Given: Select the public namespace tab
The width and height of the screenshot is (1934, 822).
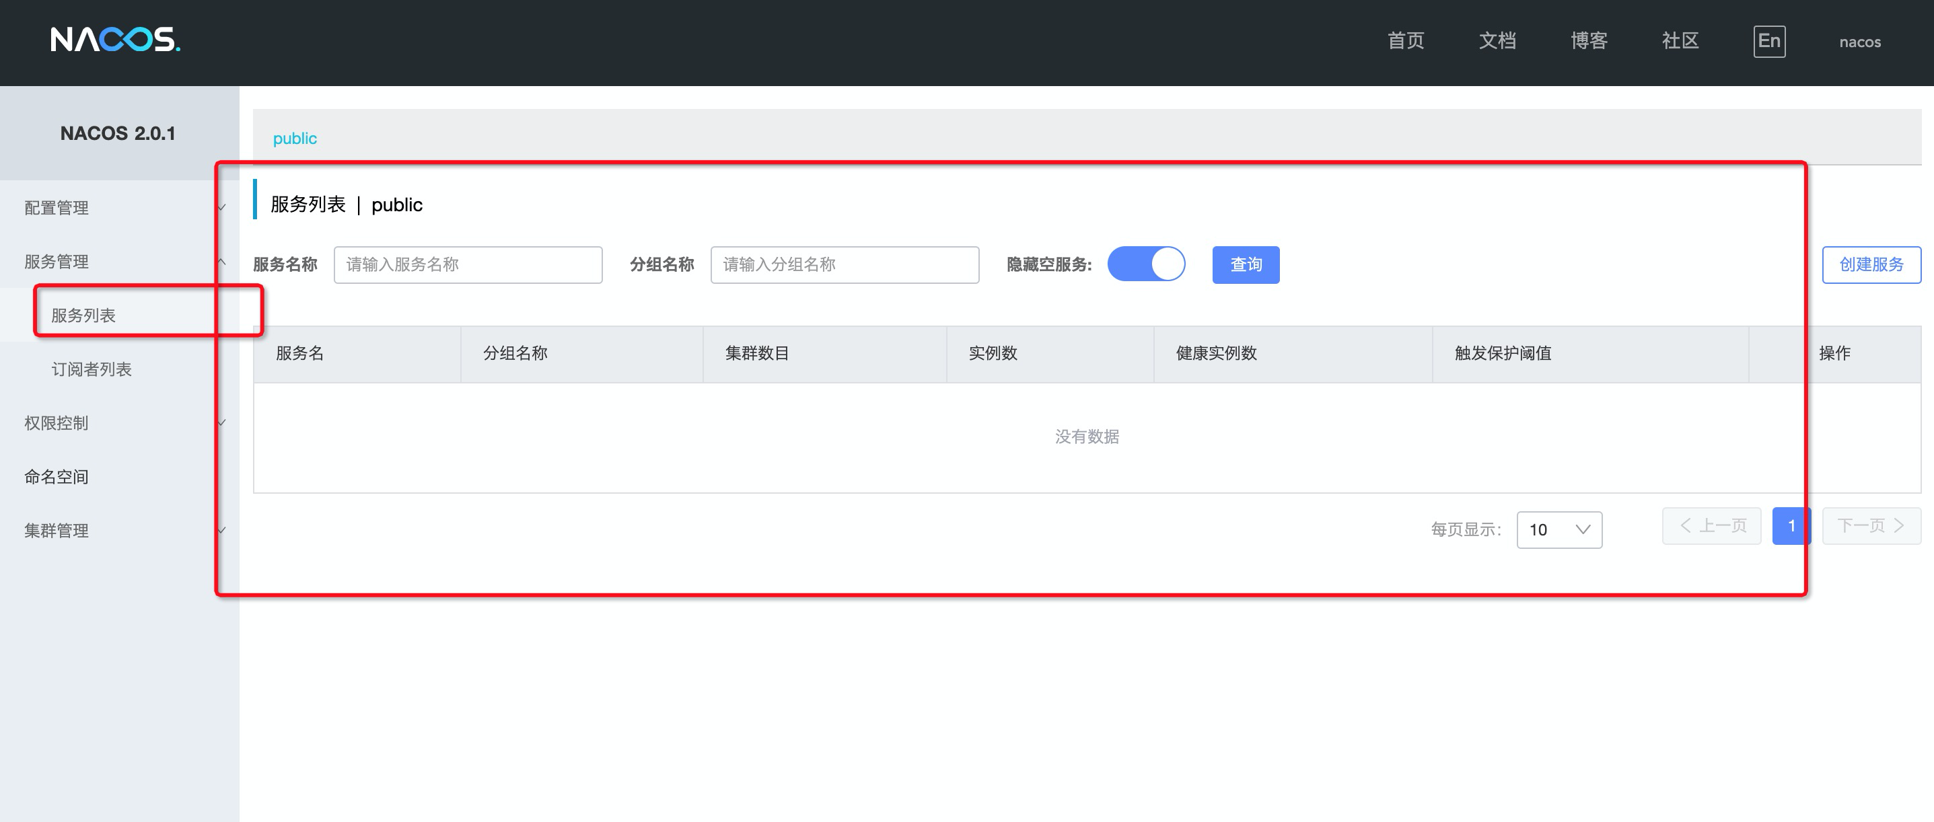Looking at the screenshot, I should point(294,139).
